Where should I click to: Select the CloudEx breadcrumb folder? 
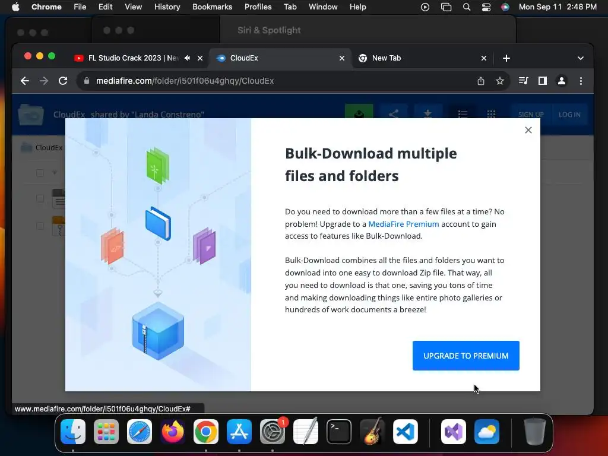(x=42, y=147)
